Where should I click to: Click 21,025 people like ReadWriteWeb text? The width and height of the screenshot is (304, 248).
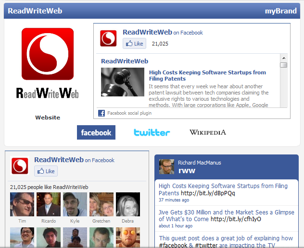[49, 187]
